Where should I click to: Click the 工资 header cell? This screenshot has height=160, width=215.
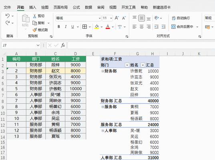pyautogui.click(x=76, y=59)
